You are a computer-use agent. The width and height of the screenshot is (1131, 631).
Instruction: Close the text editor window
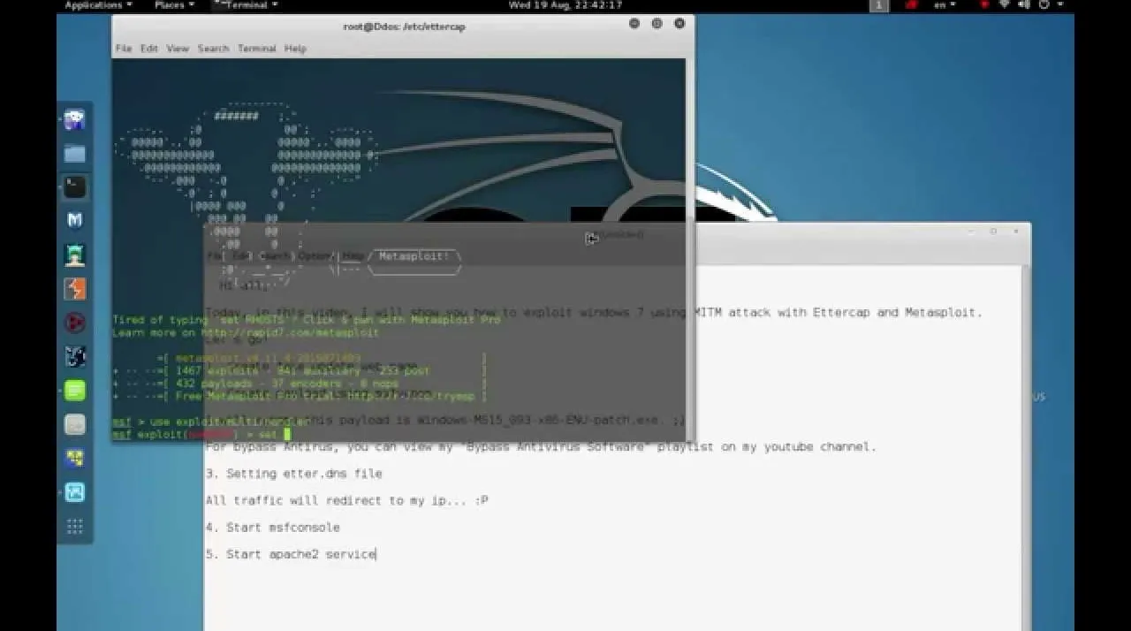(x=1017, y=232)
